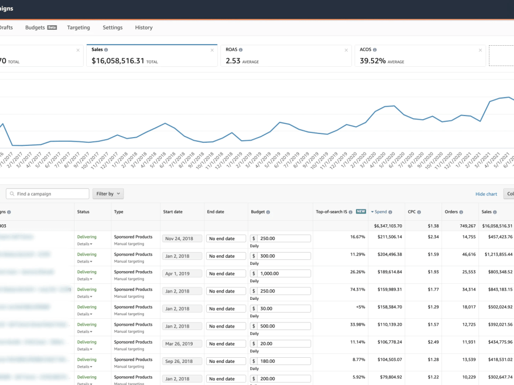
Task: Open end date picker for Nov 24, 2018 campaign
Action: point(226,238)
